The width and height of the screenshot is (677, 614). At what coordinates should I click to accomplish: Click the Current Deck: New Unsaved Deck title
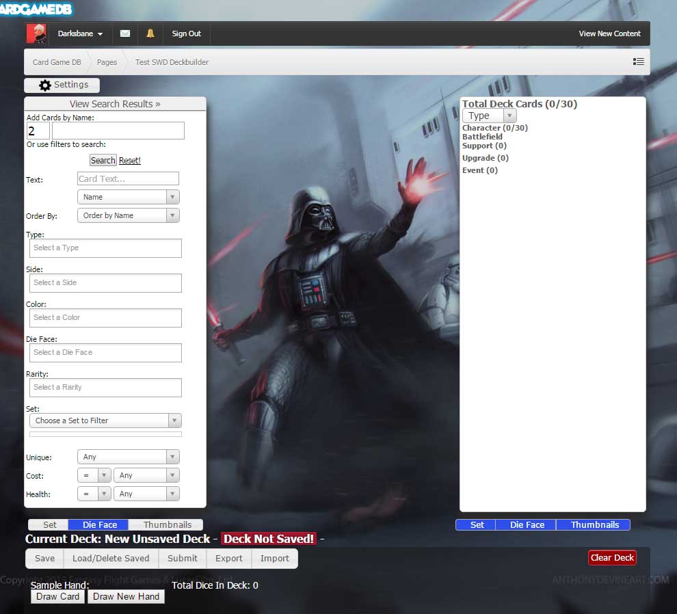click(117, 539)
